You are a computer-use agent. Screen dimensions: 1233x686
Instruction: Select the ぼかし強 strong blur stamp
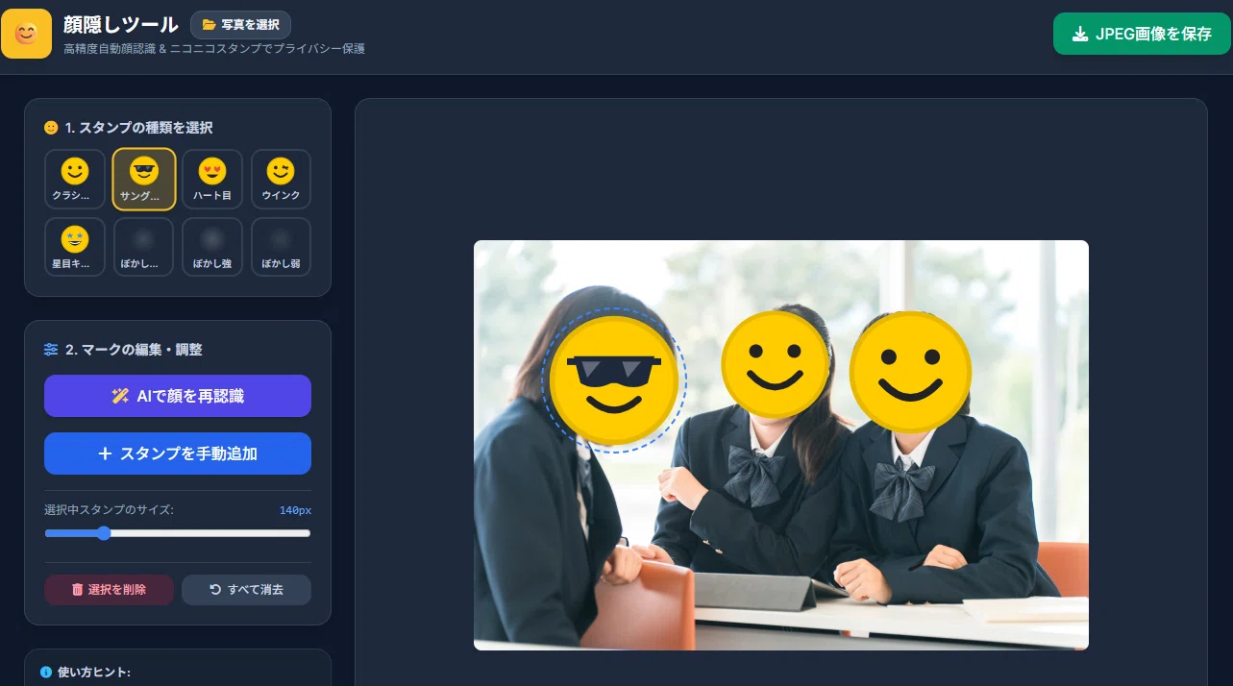212,248
